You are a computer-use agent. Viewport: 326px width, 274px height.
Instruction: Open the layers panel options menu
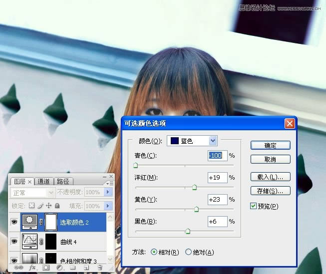click(110, 183)
